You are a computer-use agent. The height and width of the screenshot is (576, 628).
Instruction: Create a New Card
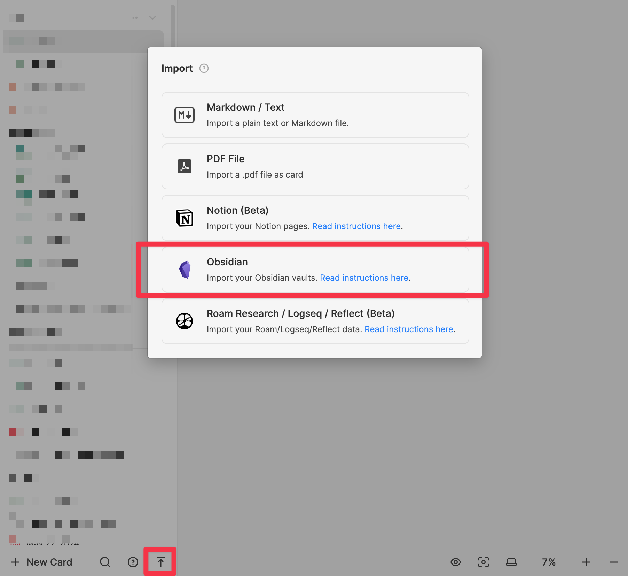42,562
